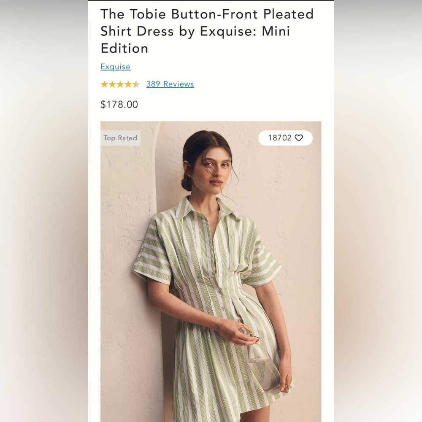422x422 pixels.
Task: Open the Exquise brand page
Action: pos(115,67)
